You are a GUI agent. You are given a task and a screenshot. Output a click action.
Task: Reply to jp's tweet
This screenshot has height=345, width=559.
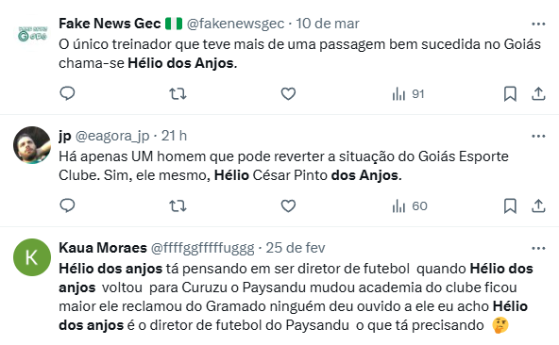67,205
